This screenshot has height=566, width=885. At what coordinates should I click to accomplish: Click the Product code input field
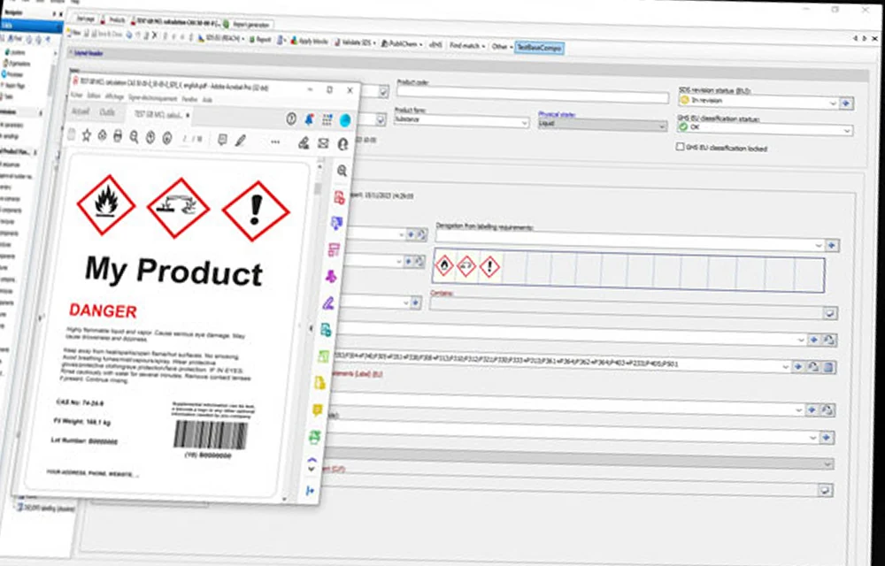pyautogui.click(x=532, y=95)
